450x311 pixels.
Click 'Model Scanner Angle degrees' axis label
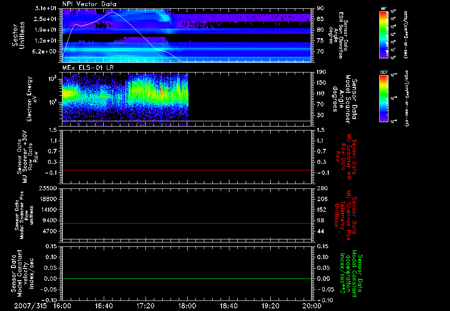(345, 99)
